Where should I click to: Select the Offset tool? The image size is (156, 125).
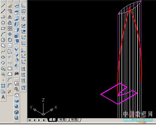[x=10, y=23]
